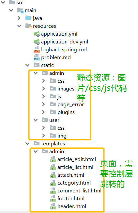The width and height of the screenshot is (138, 213).
Task: Collapse the static folder
Action: [27, 65]
